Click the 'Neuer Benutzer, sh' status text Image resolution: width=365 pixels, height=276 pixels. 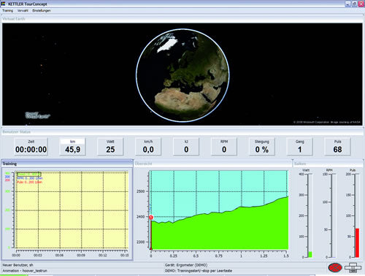(18, 265)
